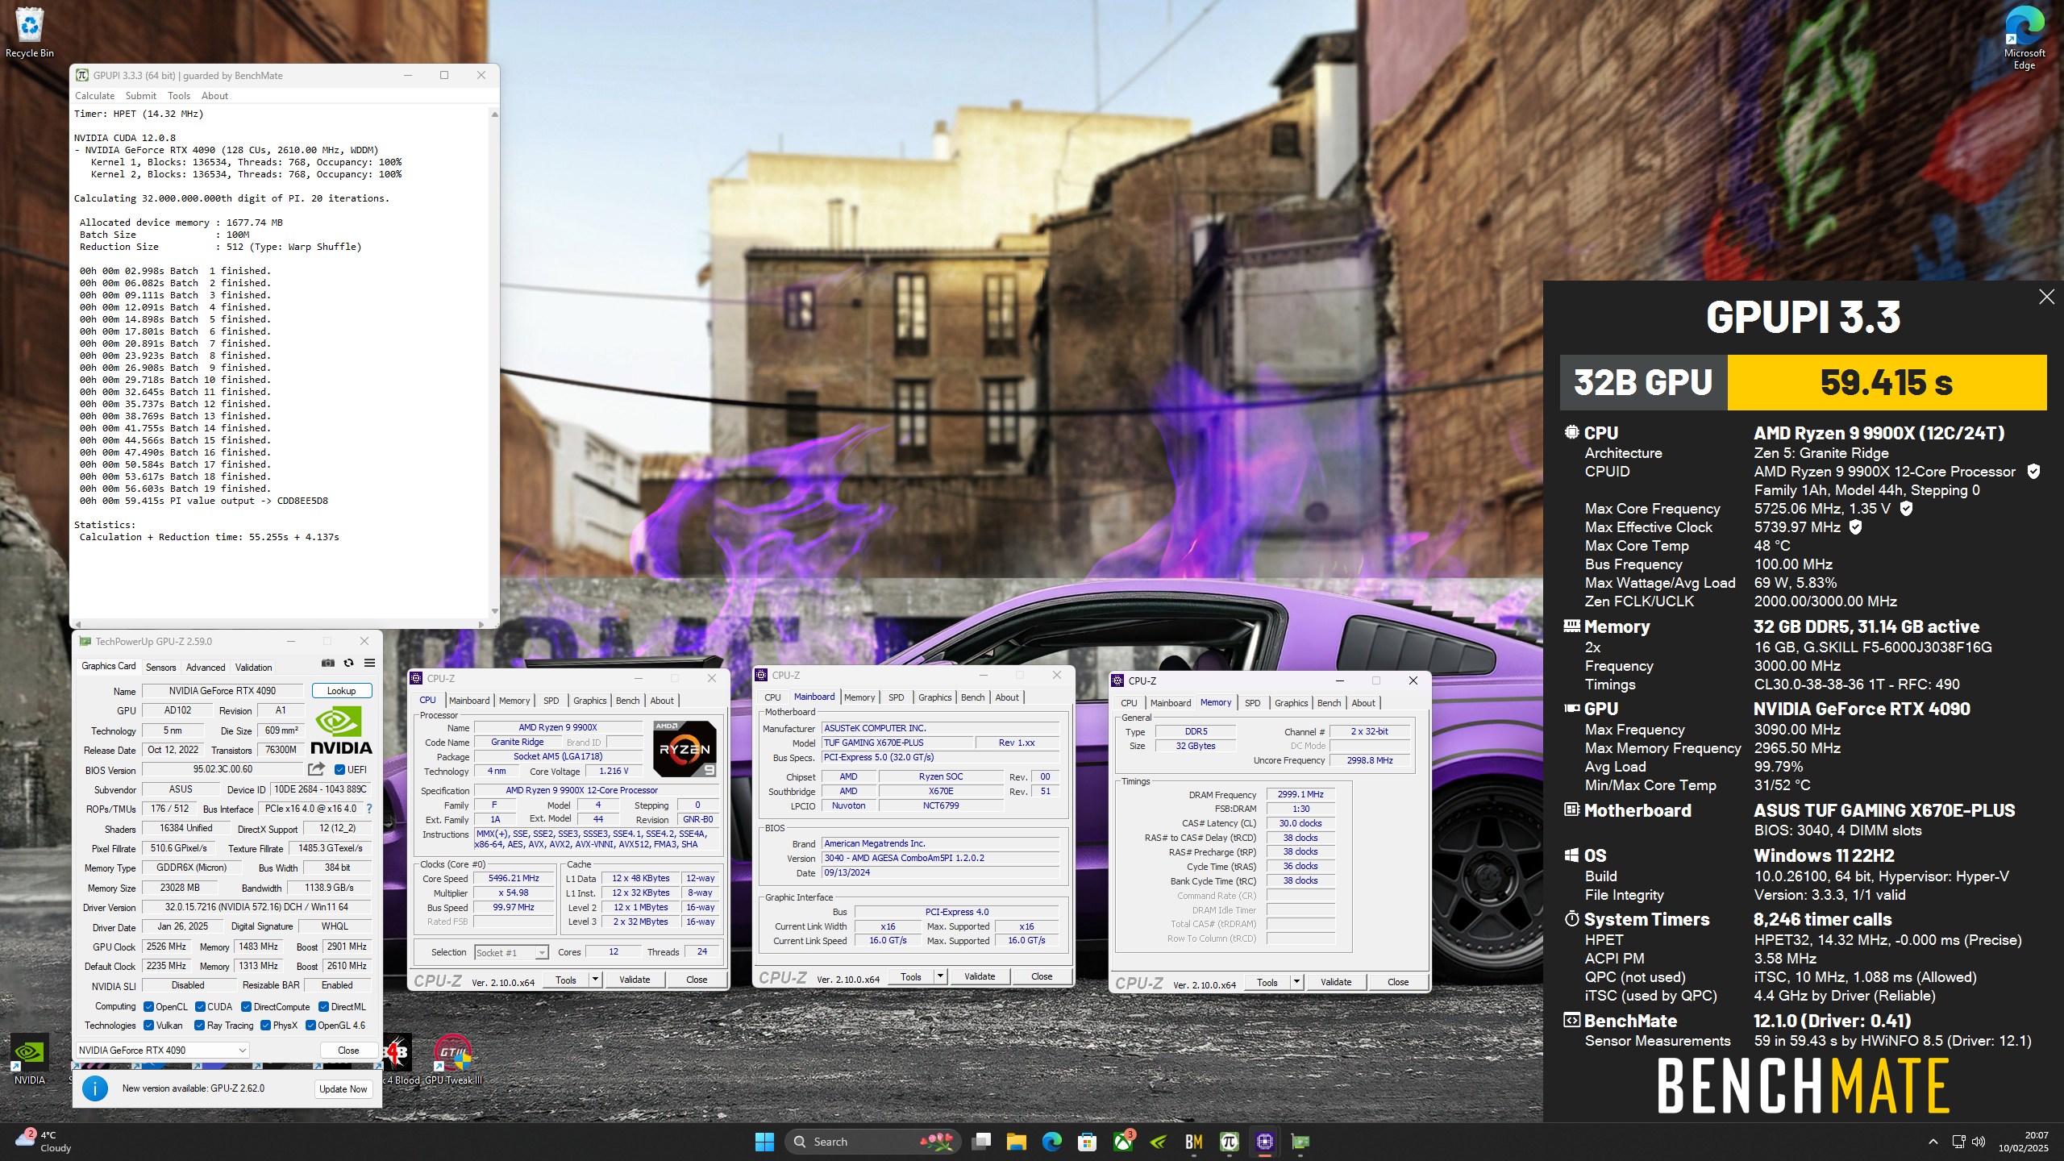This screenshot has width=2064, height=1161.
Task: Click the Lookup button in GPU-Z
Action: click(x=341, y=691)
